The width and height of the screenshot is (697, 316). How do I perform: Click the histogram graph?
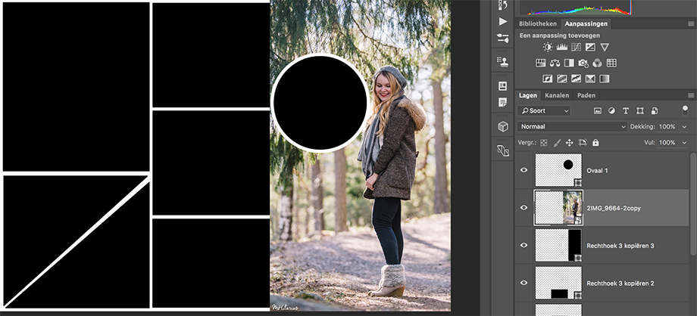(576, 8)
